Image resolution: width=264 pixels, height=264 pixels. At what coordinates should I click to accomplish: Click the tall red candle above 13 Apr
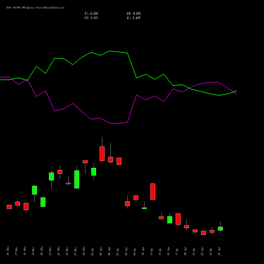153,192
